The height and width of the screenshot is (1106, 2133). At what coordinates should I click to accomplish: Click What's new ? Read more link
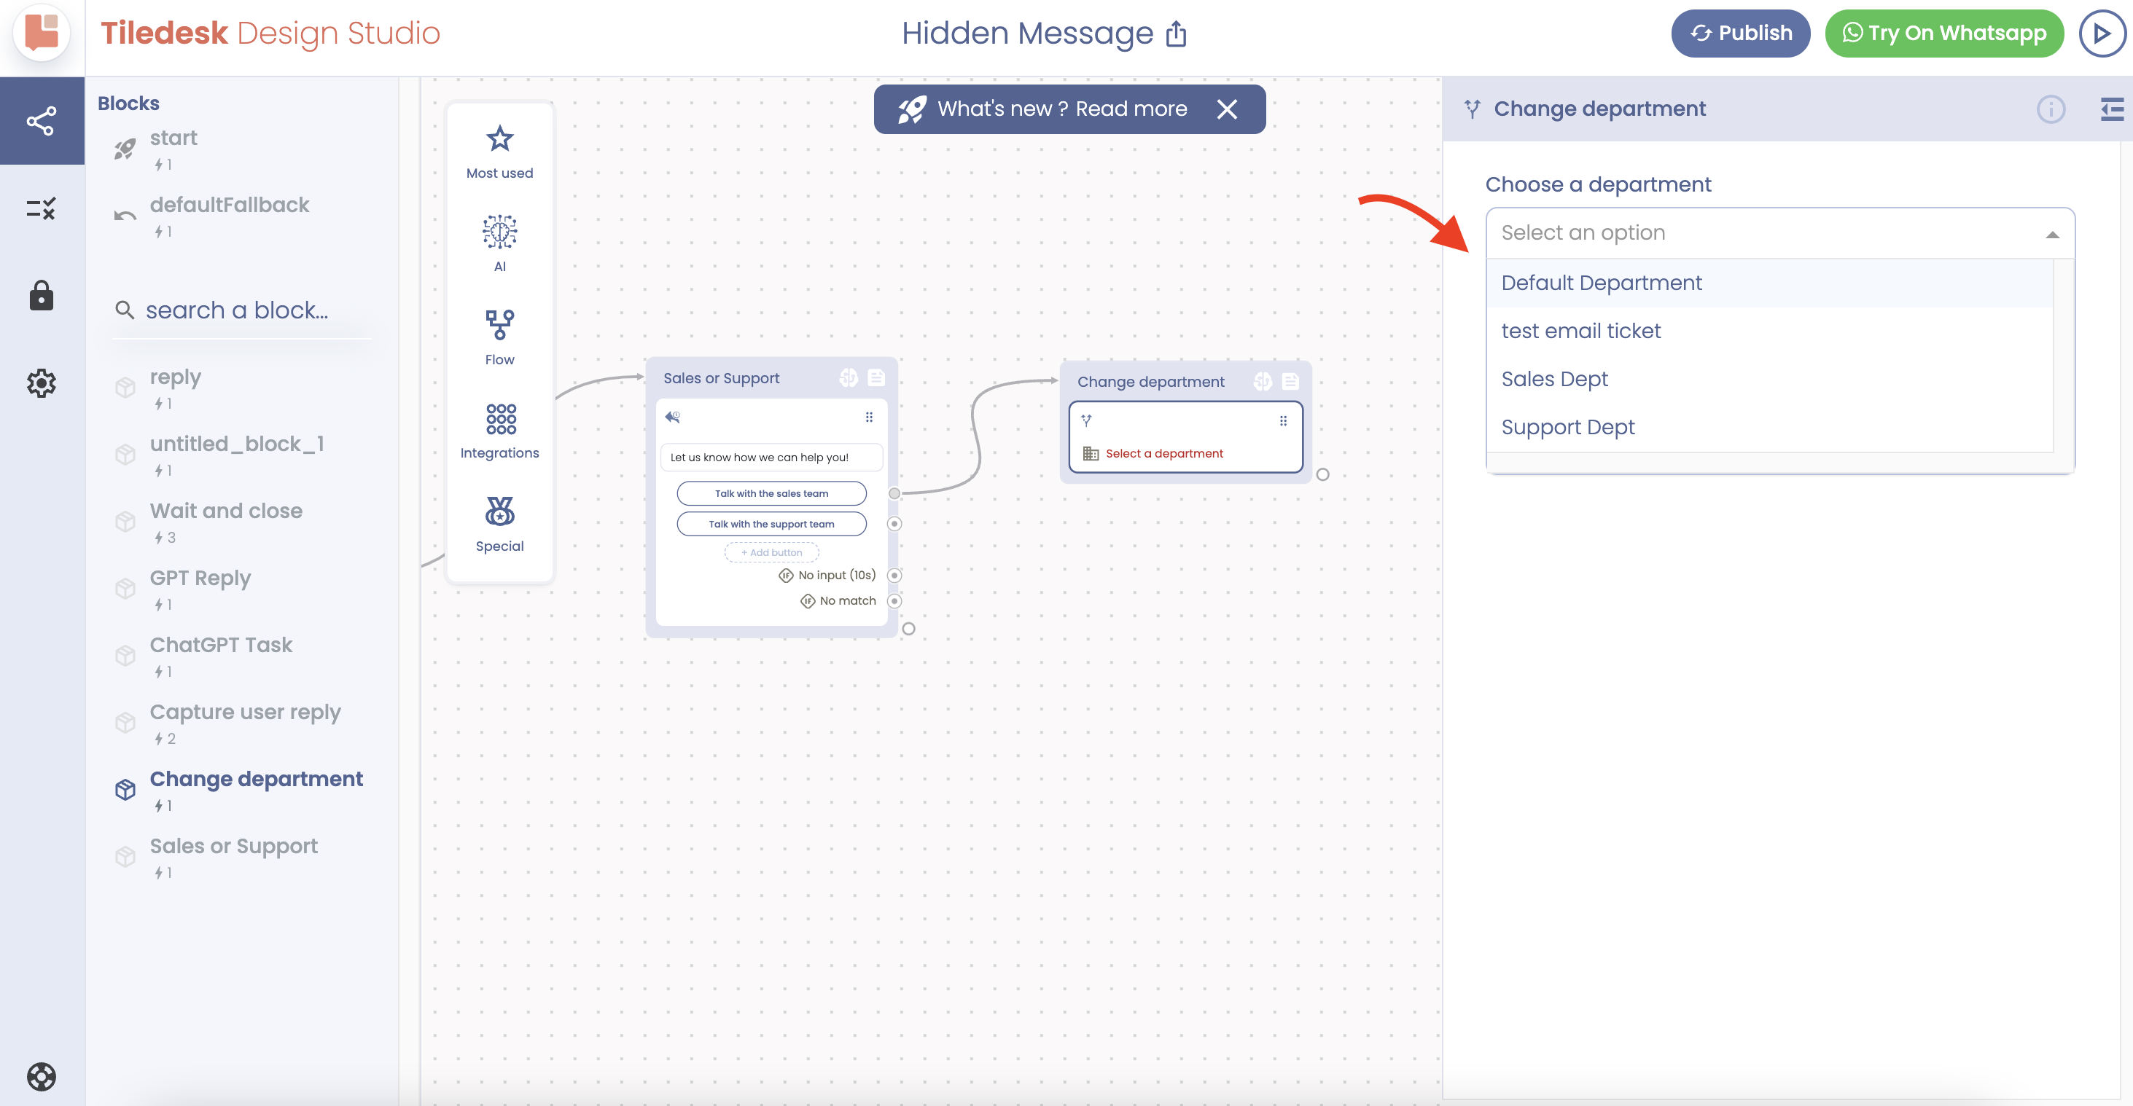pos(1061,109)
